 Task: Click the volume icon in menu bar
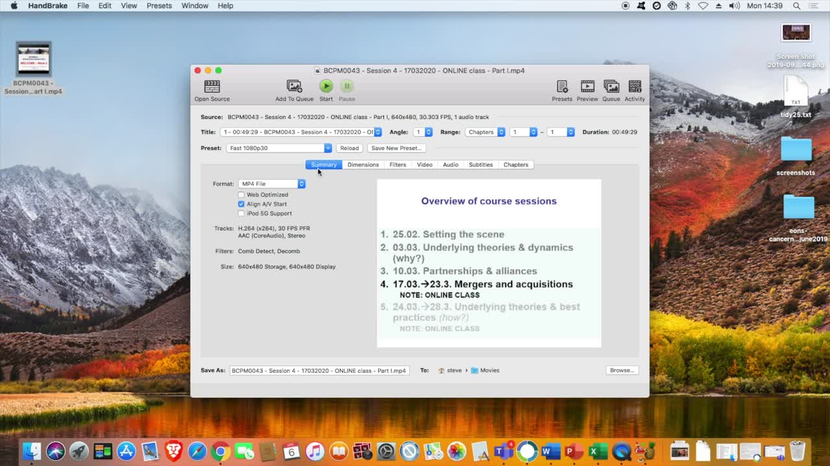[734, 6]
